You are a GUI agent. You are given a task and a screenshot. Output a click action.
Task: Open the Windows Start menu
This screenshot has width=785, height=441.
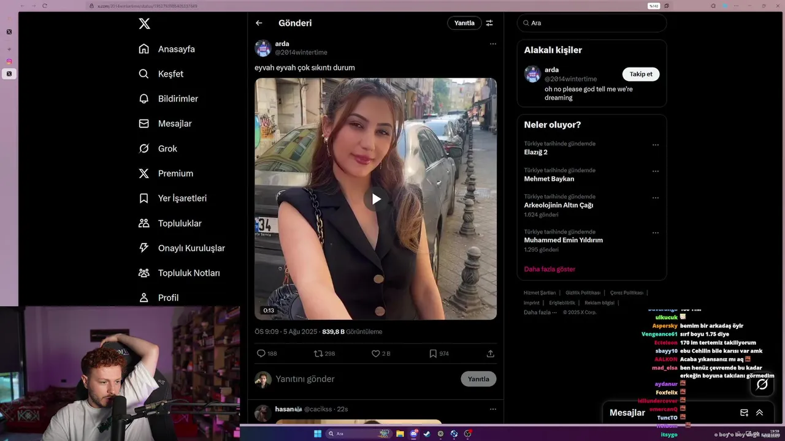coord(318,434)
